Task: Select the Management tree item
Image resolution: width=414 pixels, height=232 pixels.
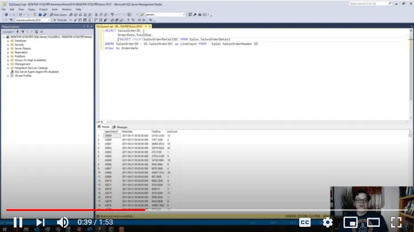Action: [x=22, y=64]
